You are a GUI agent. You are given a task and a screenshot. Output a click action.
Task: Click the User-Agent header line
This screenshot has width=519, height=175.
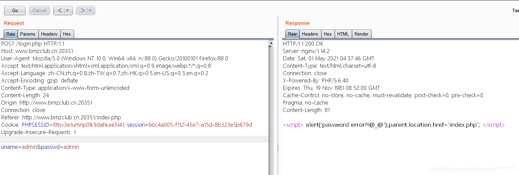pos(115,58)
